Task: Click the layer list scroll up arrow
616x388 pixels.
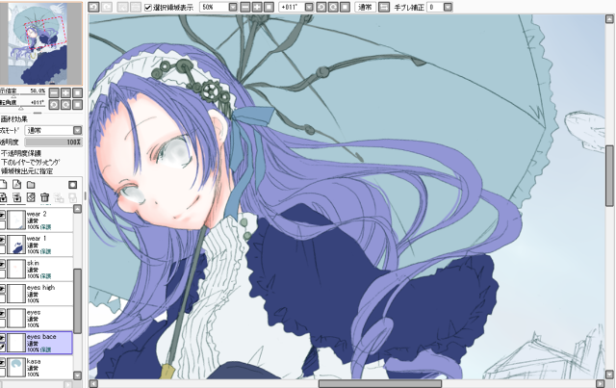Action: point(78,209)
